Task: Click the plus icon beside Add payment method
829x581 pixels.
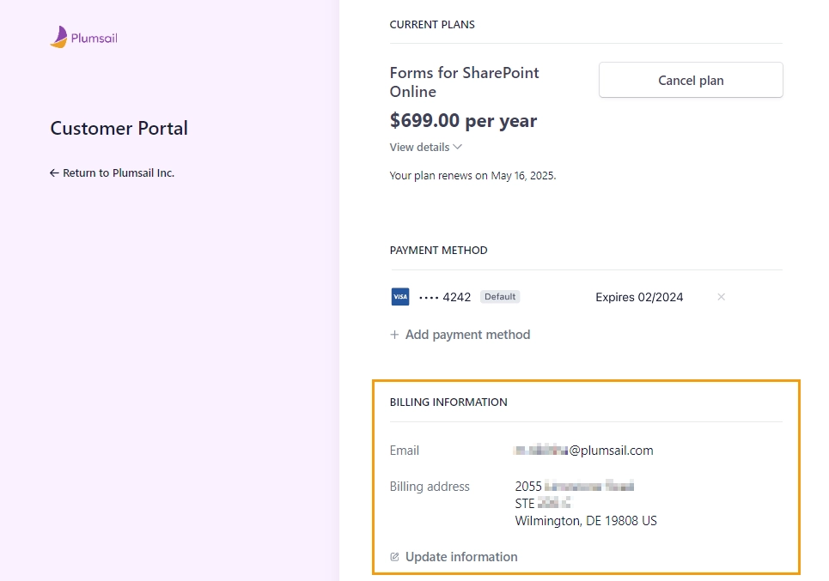Action: [394, 335]
